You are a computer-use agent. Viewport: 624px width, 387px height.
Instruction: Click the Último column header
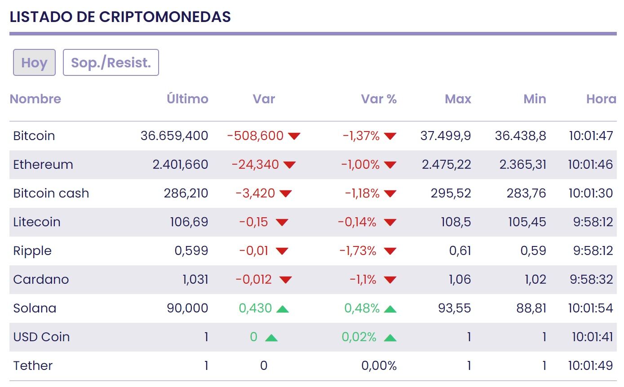click(x=187, y=99)
